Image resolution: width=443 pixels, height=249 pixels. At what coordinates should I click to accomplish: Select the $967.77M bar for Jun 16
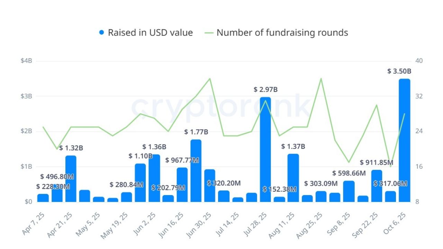pyautogui.click(x=182, y=185)
